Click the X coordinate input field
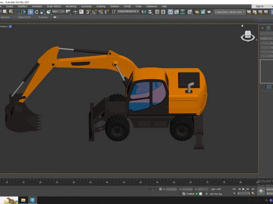The image size is (273, 204). tap(171, 189)
